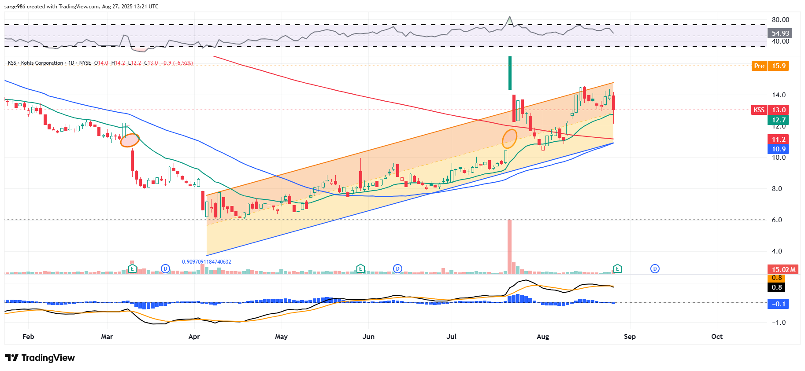Open the June dividend 'D' marker
Screen dimensions: 805x371
click(397, 268)
